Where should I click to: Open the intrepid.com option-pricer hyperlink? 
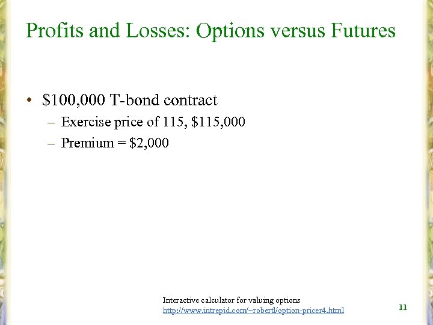(x=253, y=310)
